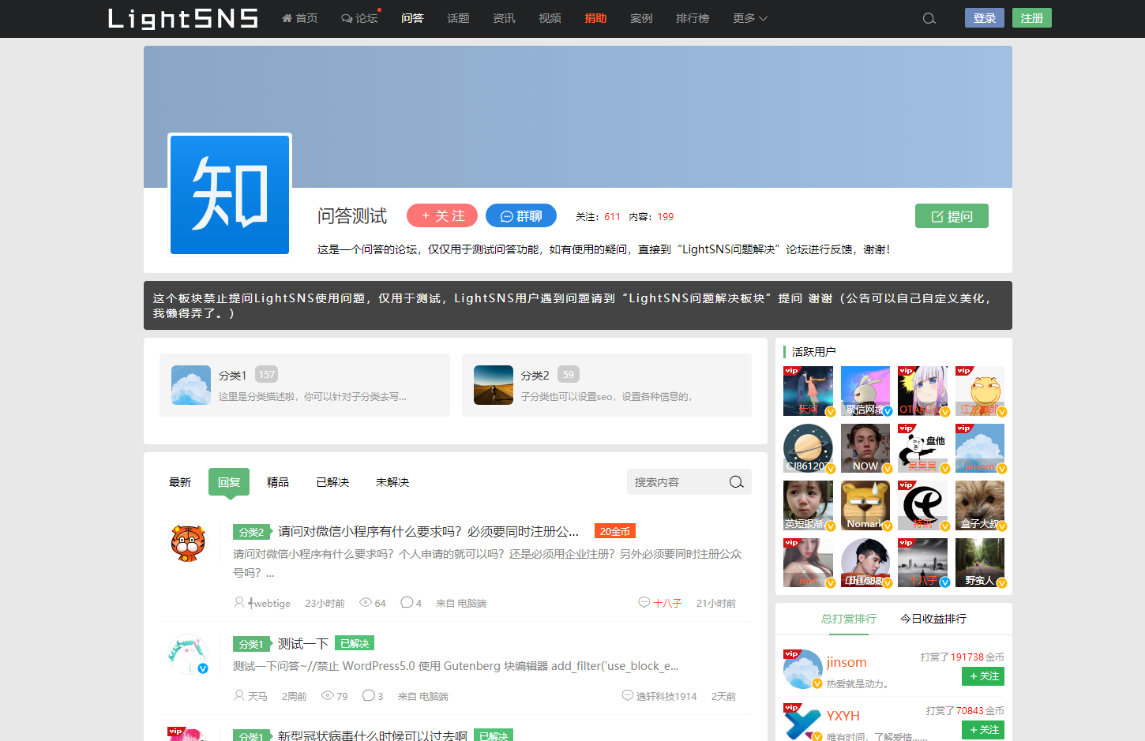Open active user CJ86120 planet avatar
Screen dimensions: 1145x741
(x=808, y=448)
